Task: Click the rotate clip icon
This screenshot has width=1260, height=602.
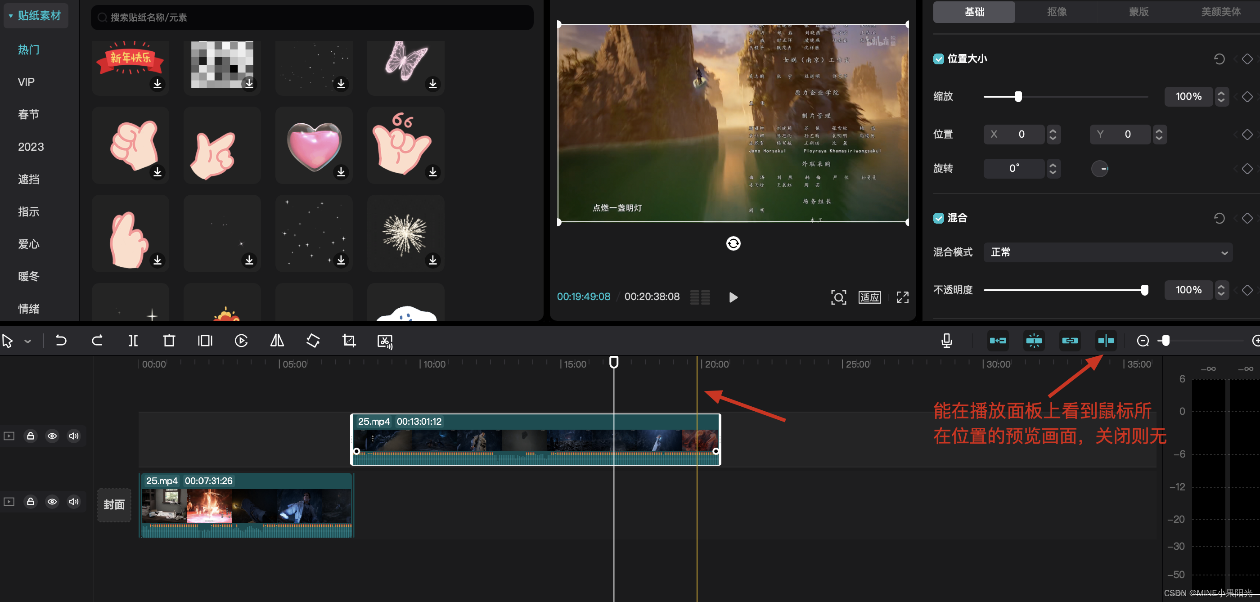Action: coord(313,340)
